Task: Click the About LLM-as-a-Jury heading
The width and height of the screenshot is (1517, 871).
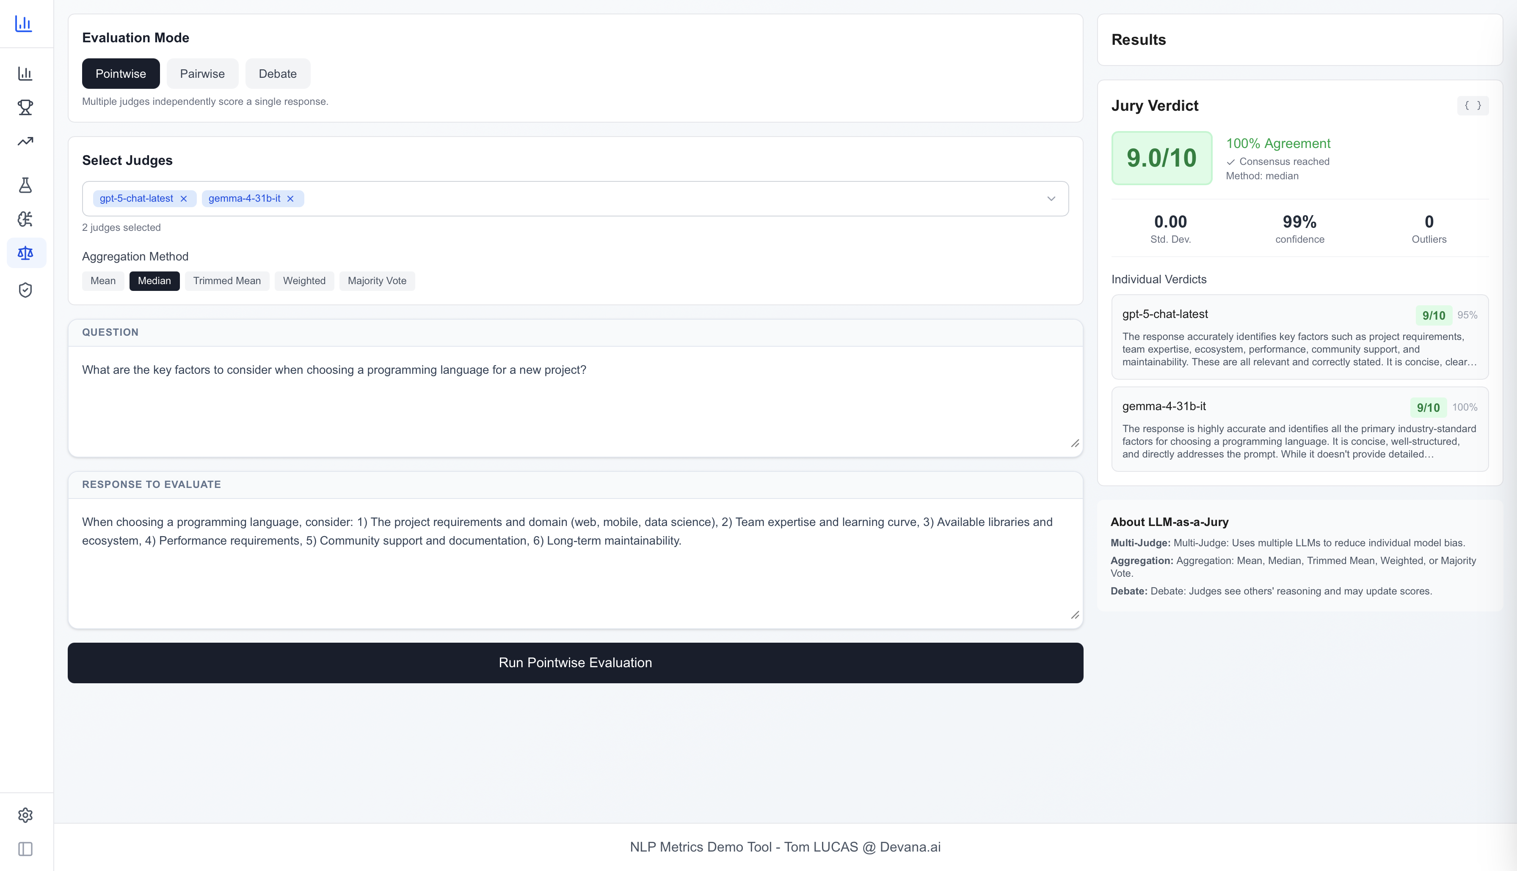Action: 1169,522
